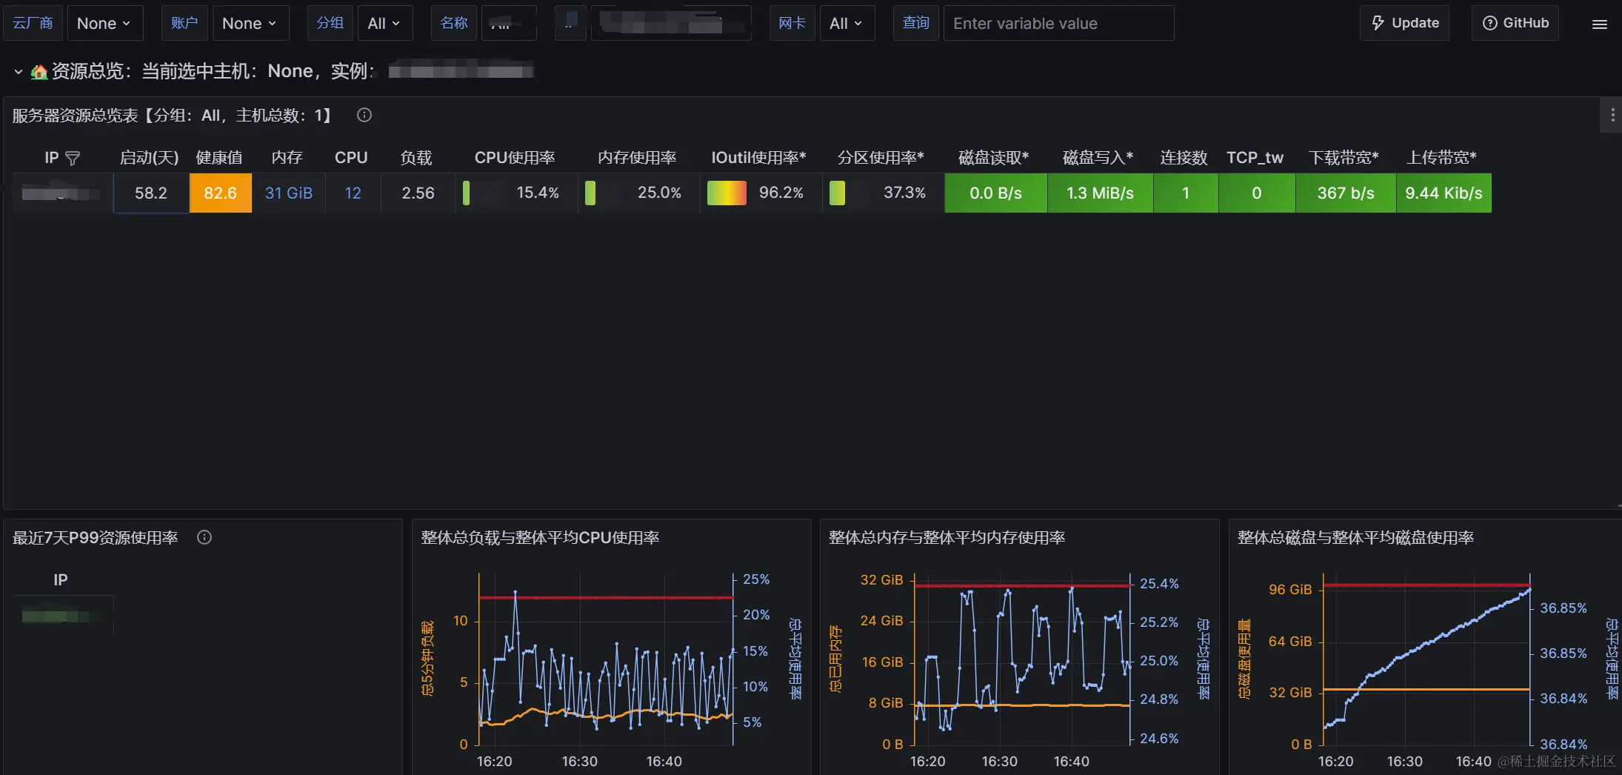1622x775 pixels.
Task: Sort by the 磁盘写入* column header
Action: (1098, 157)
